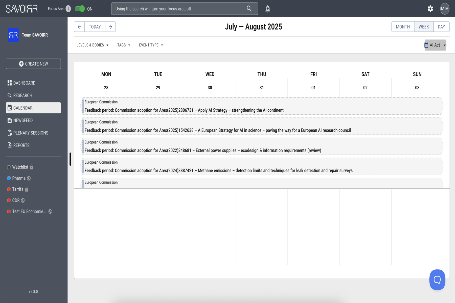Open the Dashboard sidebar item
Screen dimensions: 455x303
tap(33, 83)
